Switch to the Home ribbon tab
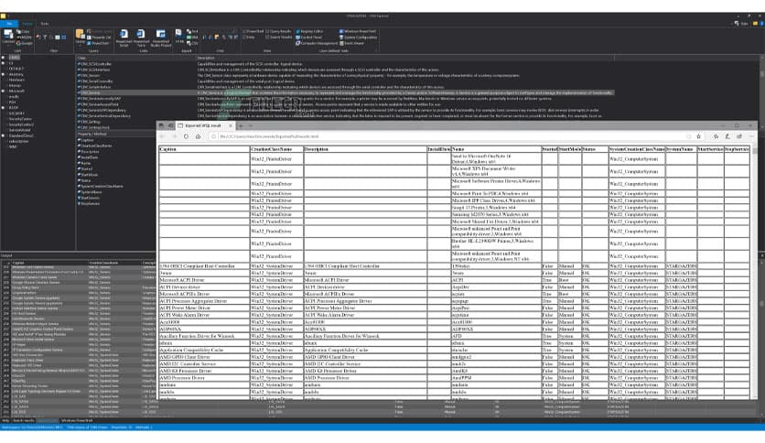765x443 pixels. (27, 24)
